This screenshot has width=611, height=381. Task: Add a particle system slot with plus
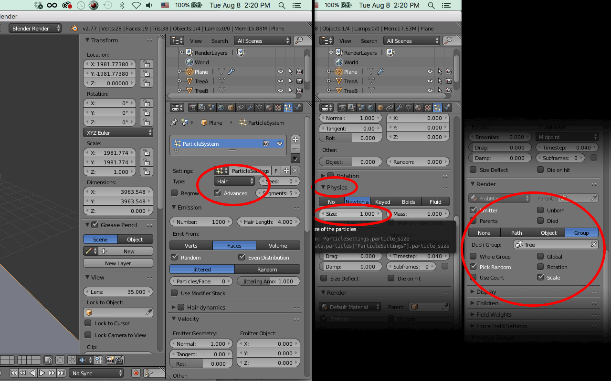coord(295,140)
